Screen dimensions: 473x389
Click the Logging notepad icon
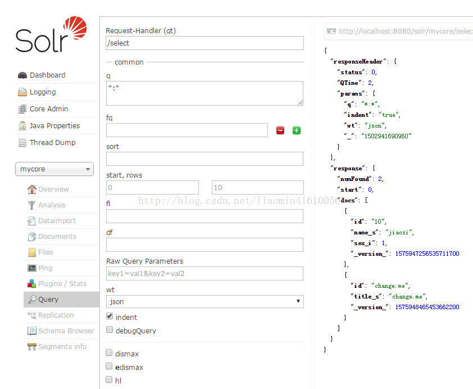22,92
